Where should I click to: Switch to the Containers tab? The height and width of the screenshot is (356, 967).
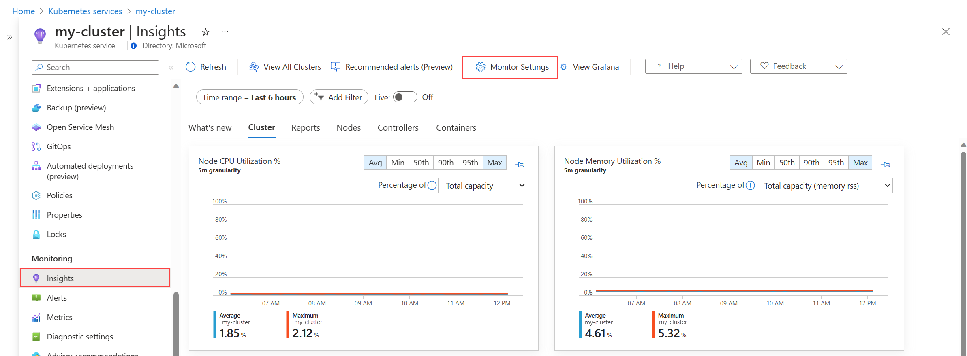pos(456,128)
